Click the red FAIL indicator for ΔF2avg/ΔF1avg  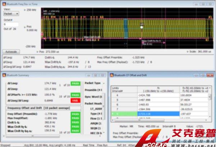point(75,101)
